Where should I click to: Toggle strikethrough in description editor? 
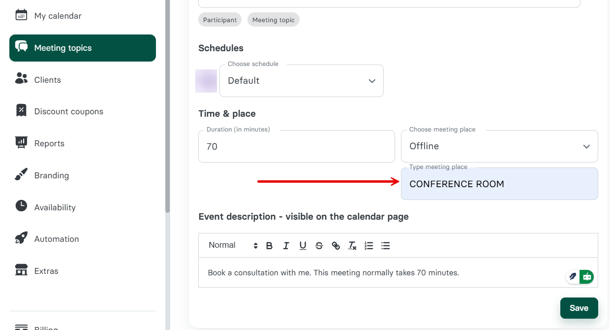(319, 246)
